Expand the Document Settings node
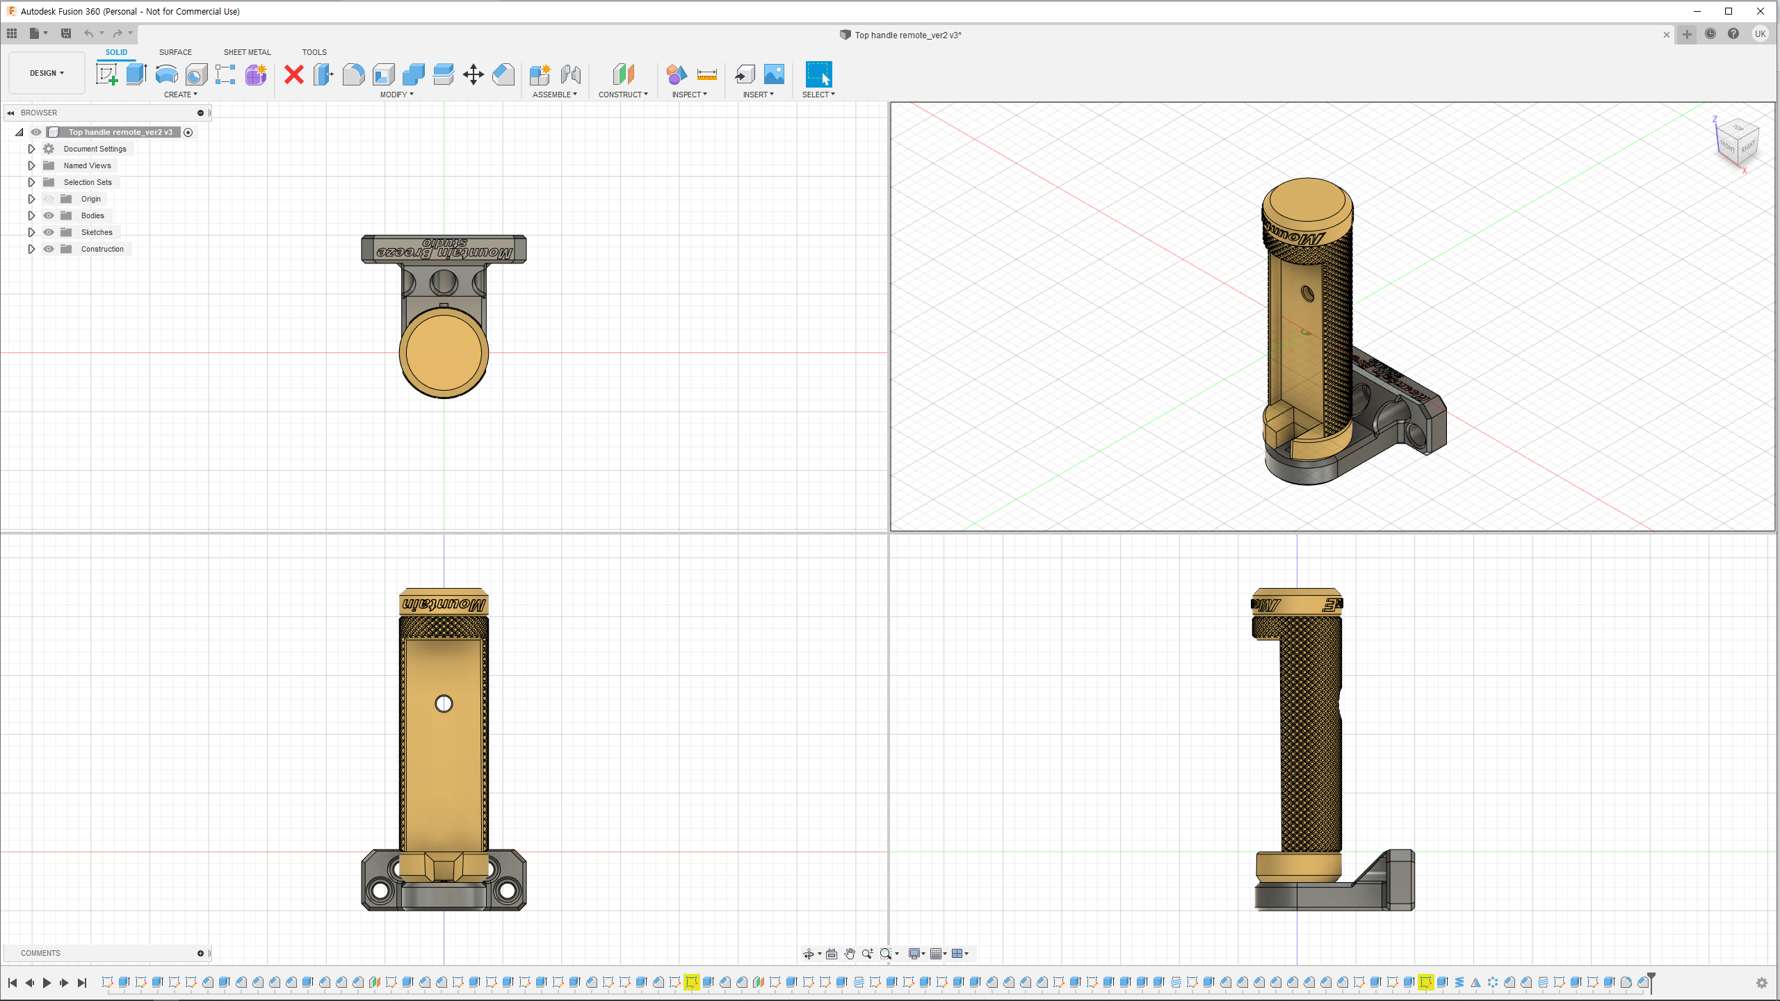 tap(31, 149)
